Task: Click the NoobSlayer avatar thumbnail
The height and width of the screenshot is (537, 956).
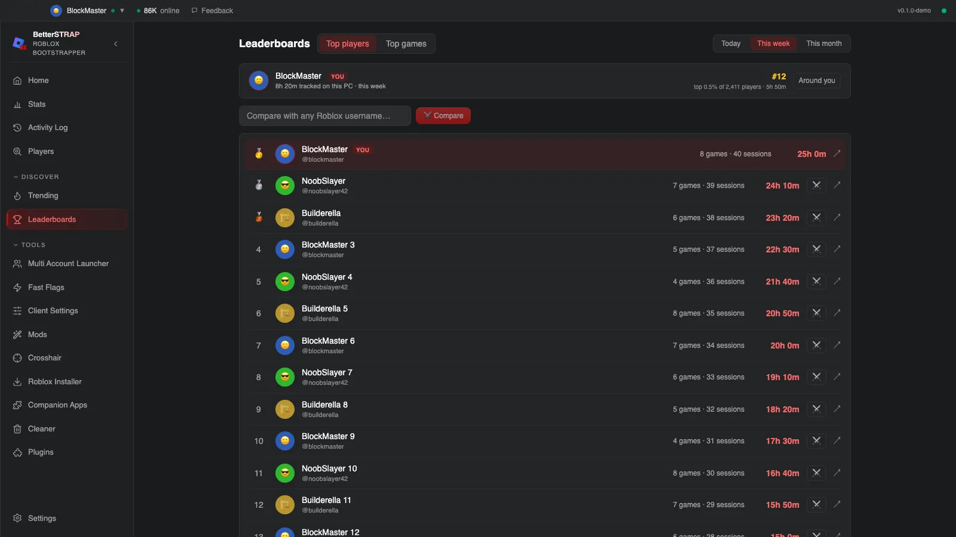Action: pos(285,186)
